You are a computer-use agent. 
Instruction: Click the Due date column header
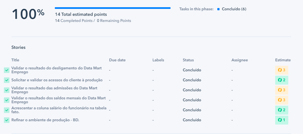click(x=117, y=60)
